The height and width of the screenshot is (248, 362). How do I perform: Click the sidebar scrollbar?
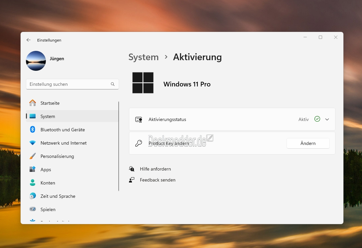coord(119,146)
